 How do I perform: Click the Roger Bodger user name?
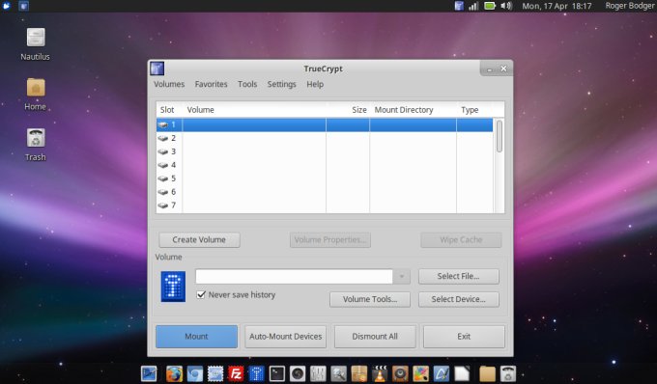click(x=630, y=6)
